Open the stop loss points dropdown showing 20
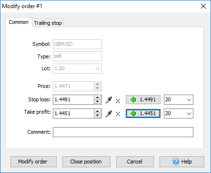The height and width of the screenshot is (173, 211). pos(179,100)
